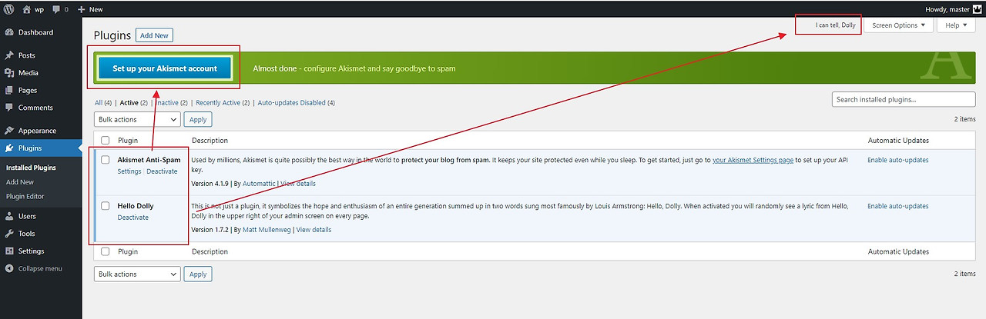Viewport: 986px width, 319px height.
Task: Click the Posts pin icon
Action: [9, 55]
